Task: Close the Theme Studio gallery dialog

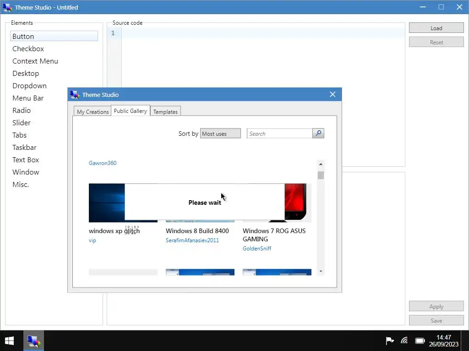Action: (x=333, y=94)
